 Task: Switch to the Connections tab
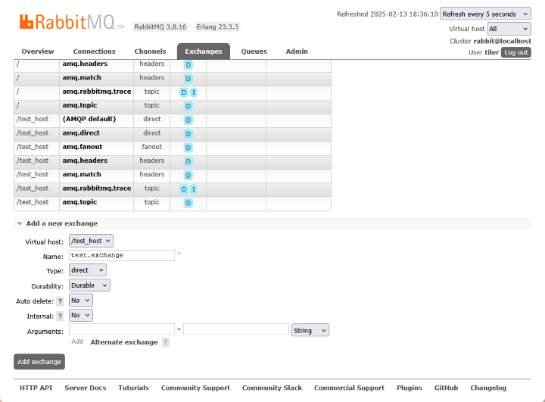click(x=94, y=51)
